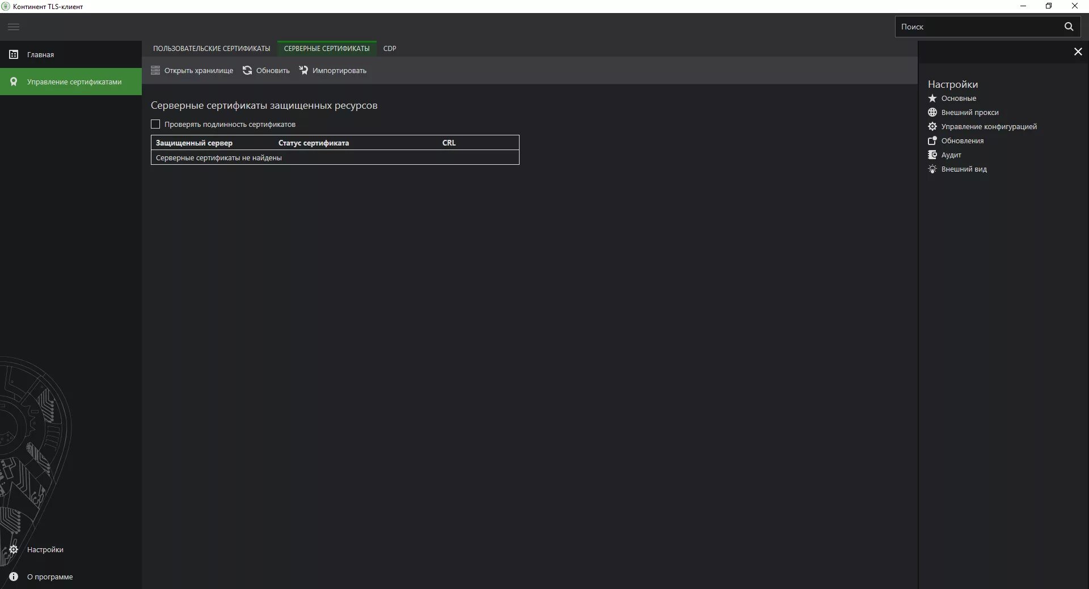Click the Главная home icon
Screen dimensions: 1089x589
point(14,54)
